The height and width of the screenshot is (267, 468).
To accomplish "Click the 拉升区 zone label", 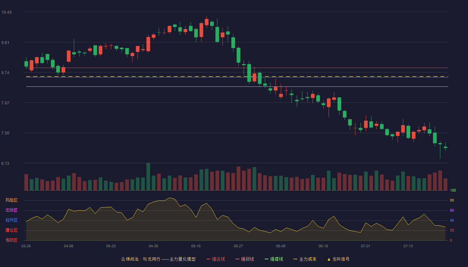I will pos(11,220).
